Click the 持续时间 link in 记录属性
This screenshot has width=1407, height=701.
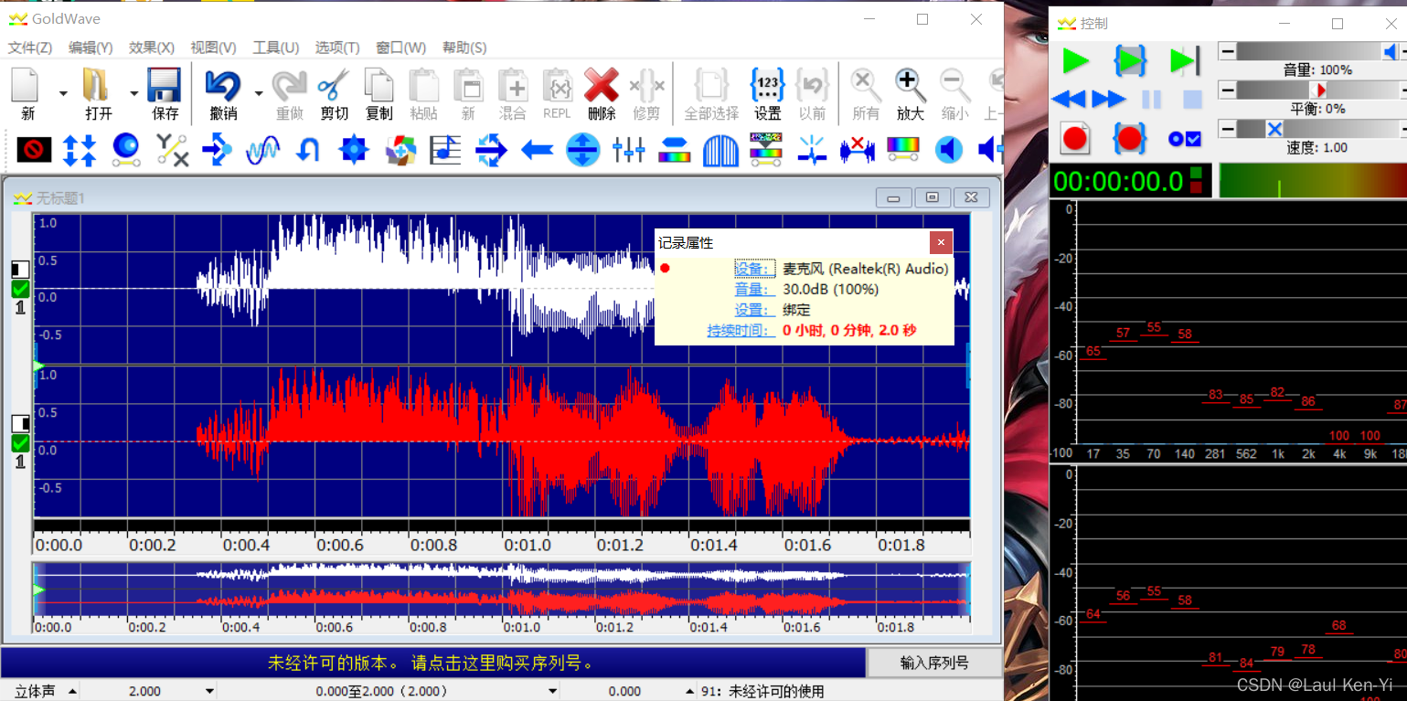point(741,330)
